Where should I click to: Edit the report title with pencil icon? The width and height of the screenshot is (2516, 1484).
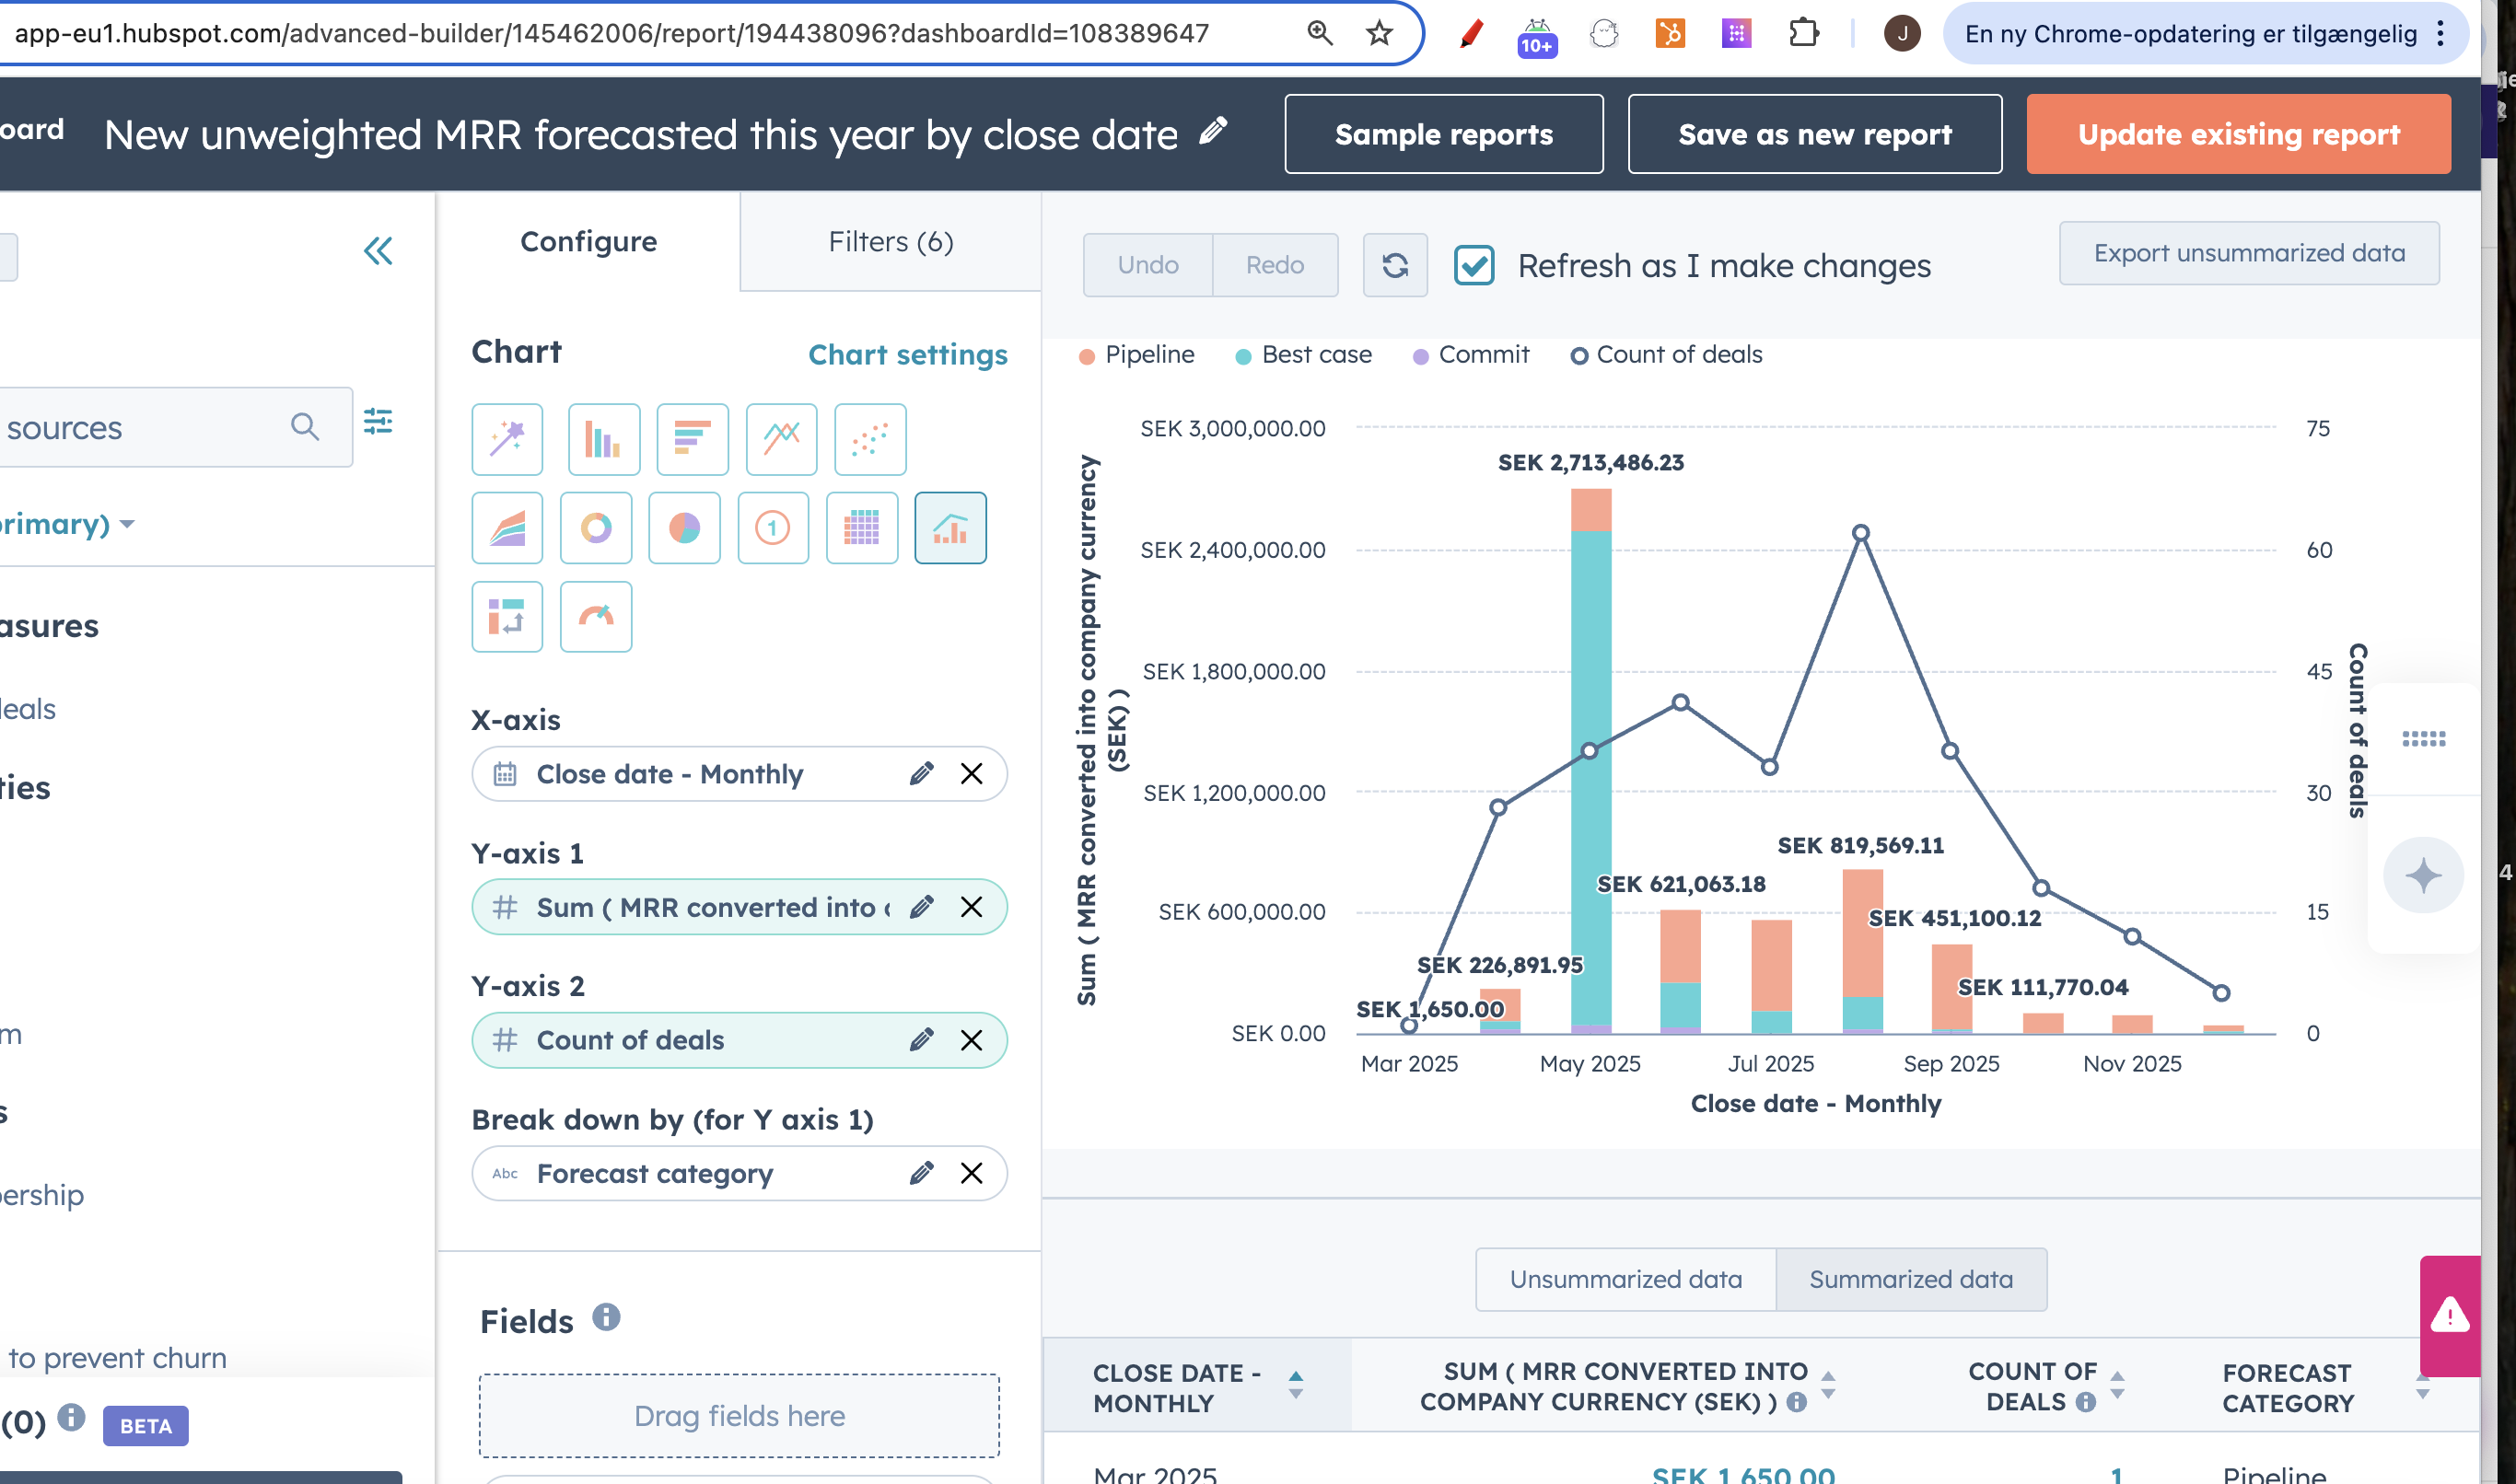(x=1214, y=131)
